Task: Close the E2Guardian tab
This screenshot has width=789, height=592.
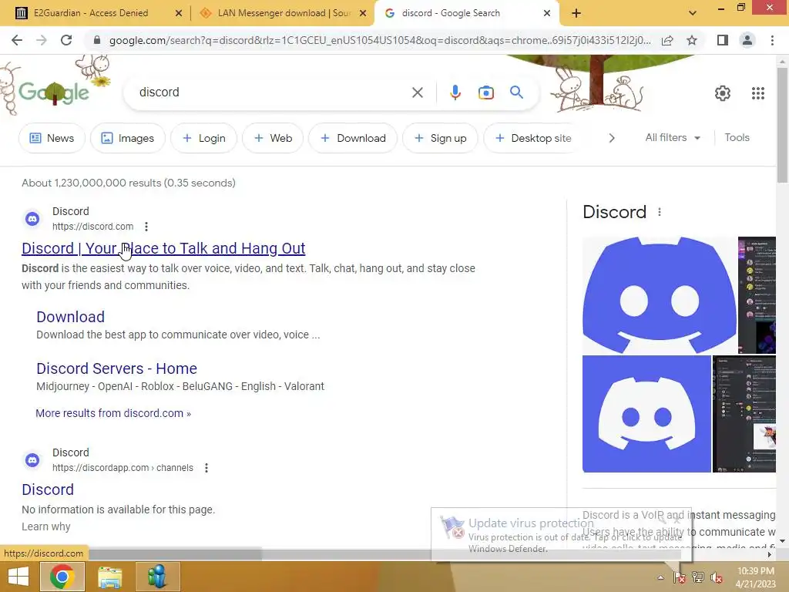Action: click(x=178, y=13)
